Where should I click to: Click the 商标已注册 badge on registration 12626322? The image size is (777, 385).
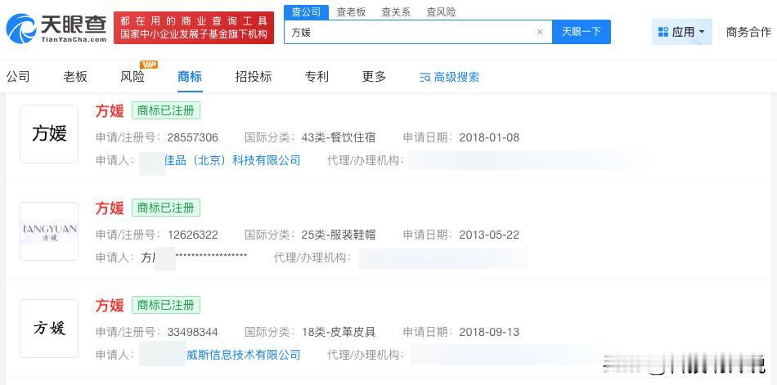166,208
